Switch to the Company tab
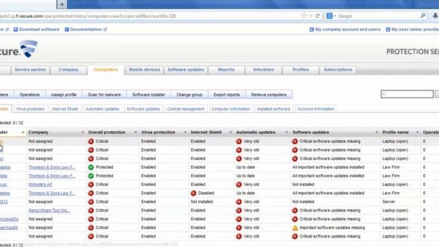439x247 pixels. click(69, 70)
